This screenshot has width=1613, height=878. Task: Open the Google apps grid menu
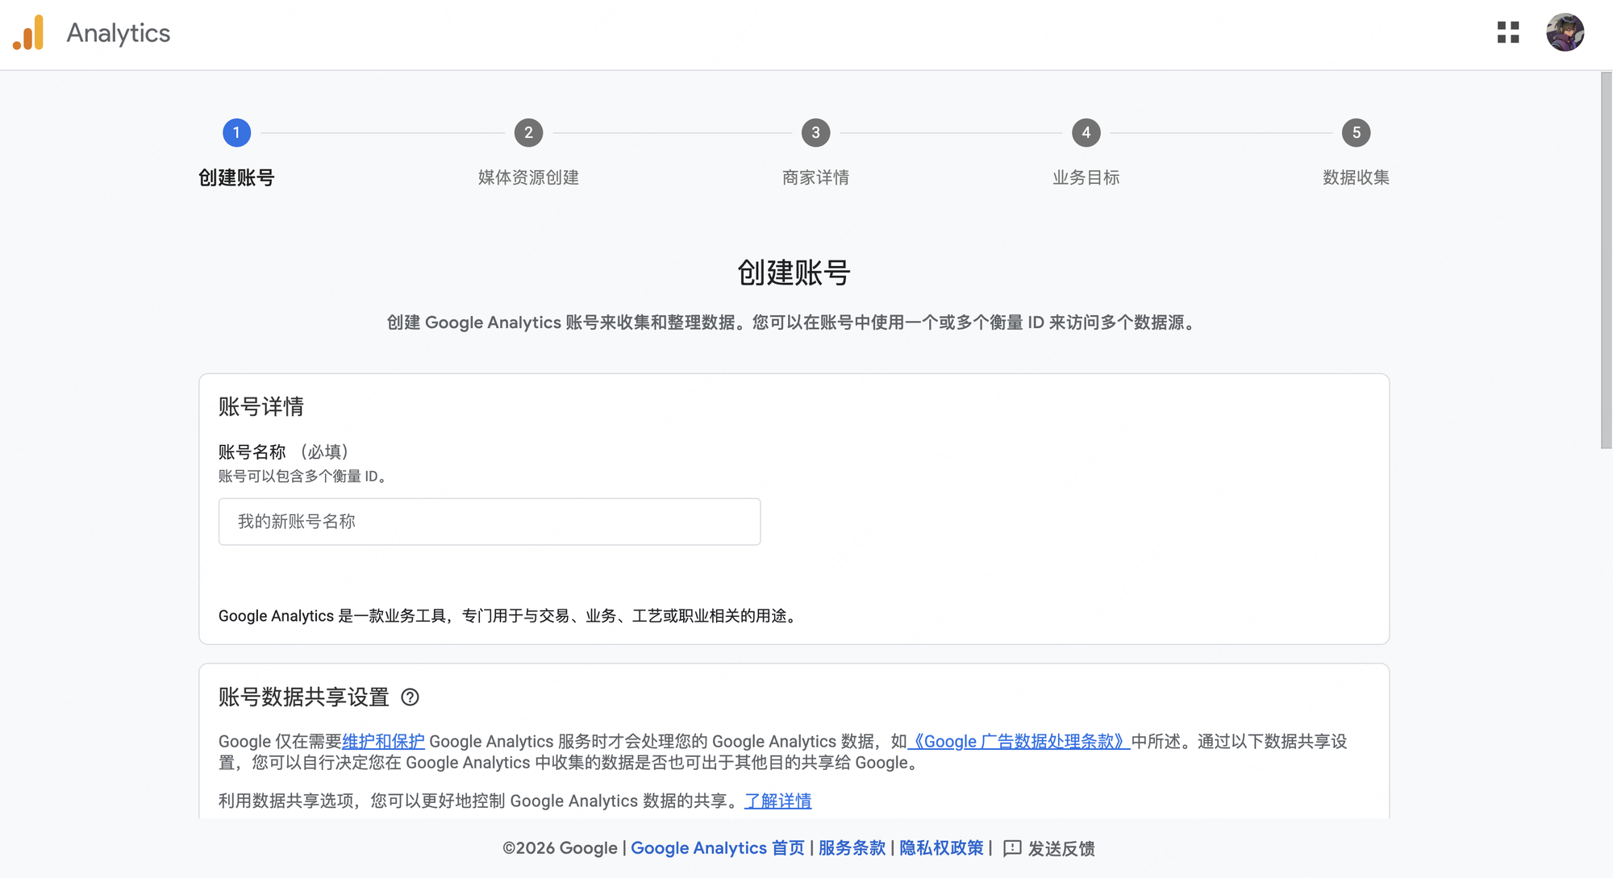click(1508, 32)
